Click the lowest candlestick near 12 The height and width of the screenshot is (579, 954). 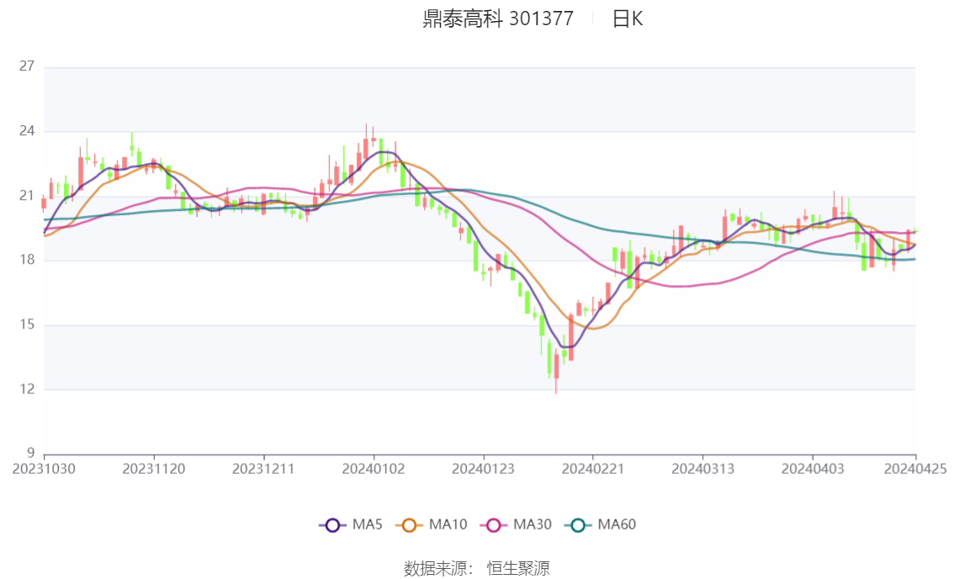pyautogui.click(x=556, y=371)
